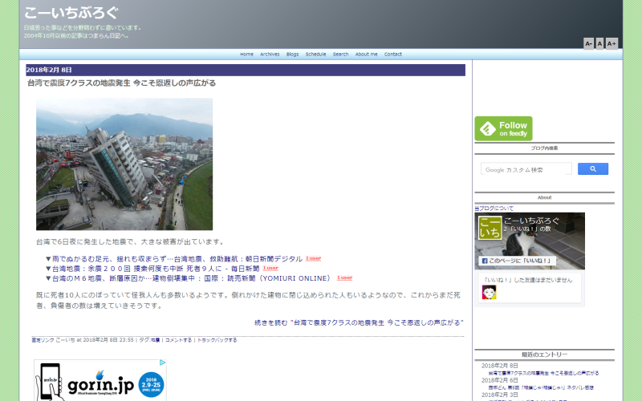Viewport: 642px width, 401px height.
Task: Open the 当ブログについて link in About
Action: 494,208
